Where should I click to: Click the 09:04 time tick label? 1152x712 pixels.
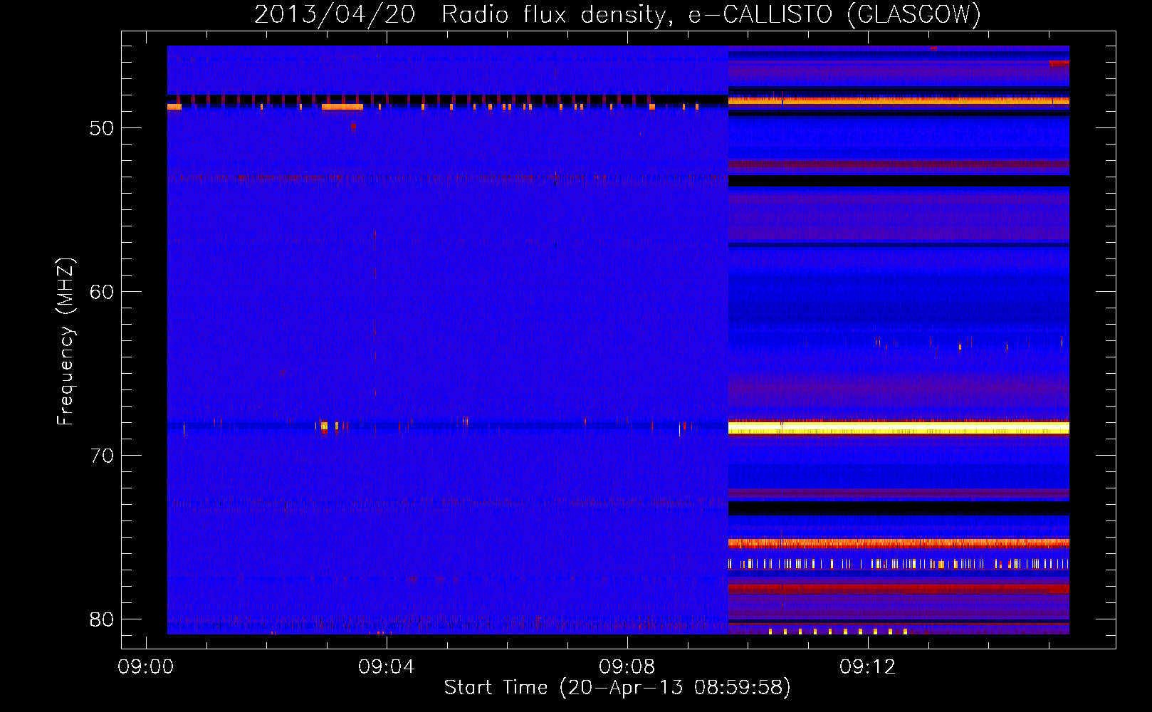point(387,667)
